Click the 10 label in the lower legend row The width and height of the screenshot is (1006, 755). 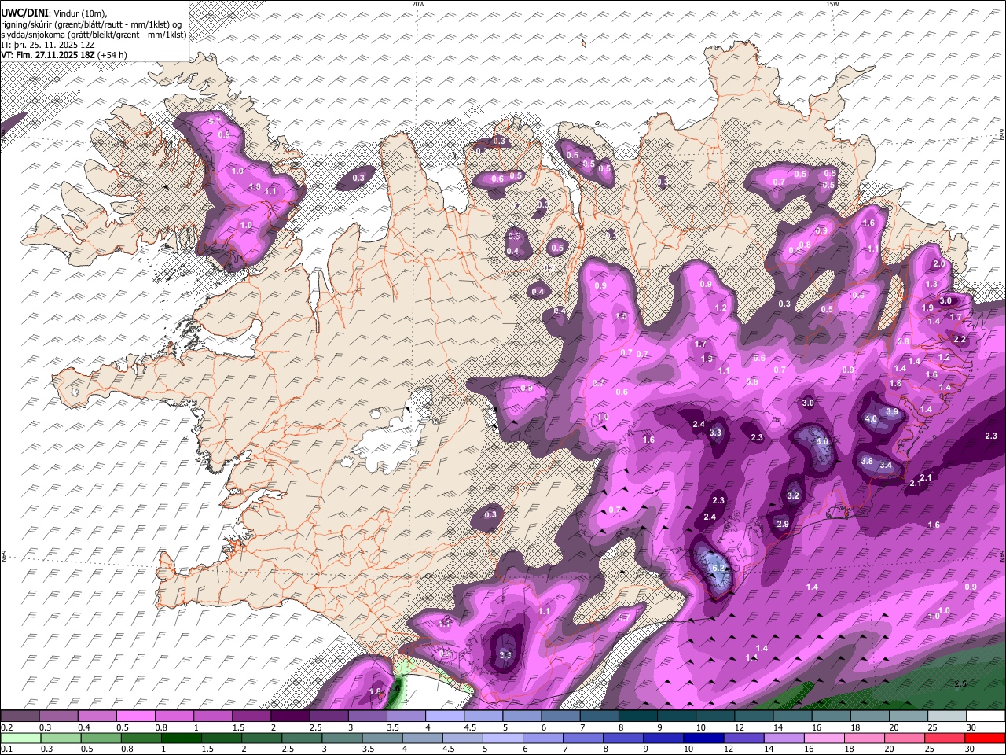tap(688, 749)
